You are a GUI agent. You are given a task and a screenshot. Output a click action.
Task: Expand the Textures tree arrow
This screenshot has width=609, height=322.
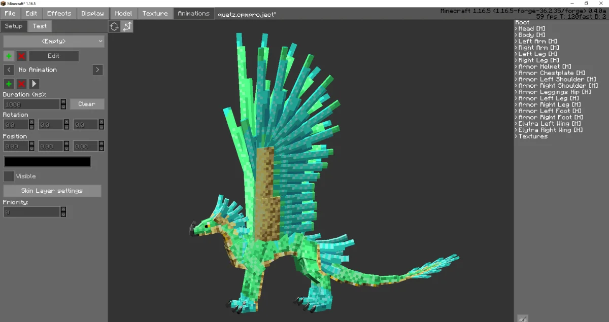[516, 136]
